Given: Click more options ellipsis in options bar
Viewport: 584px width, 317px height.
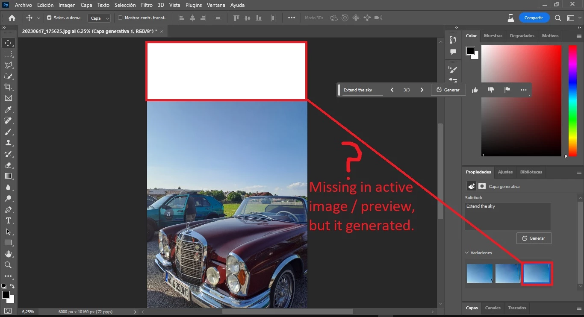Looking at the screenshot, I should [292, 18].
